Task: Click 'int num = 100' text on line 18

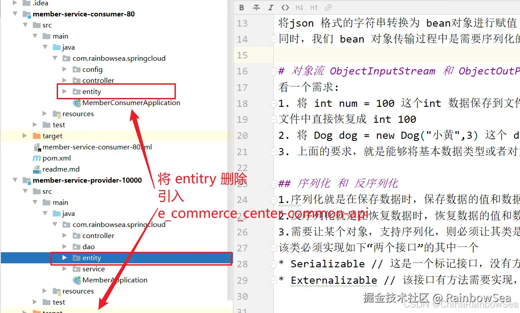Action: click(x=354, y=103)
